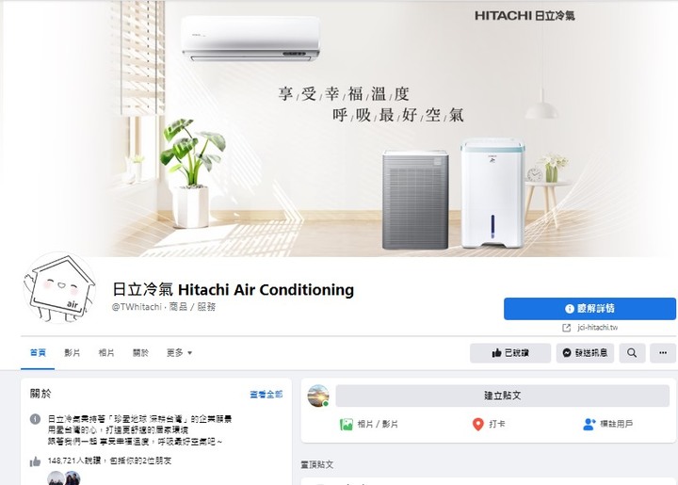Switch to the 相片 tab

[106, 353]
